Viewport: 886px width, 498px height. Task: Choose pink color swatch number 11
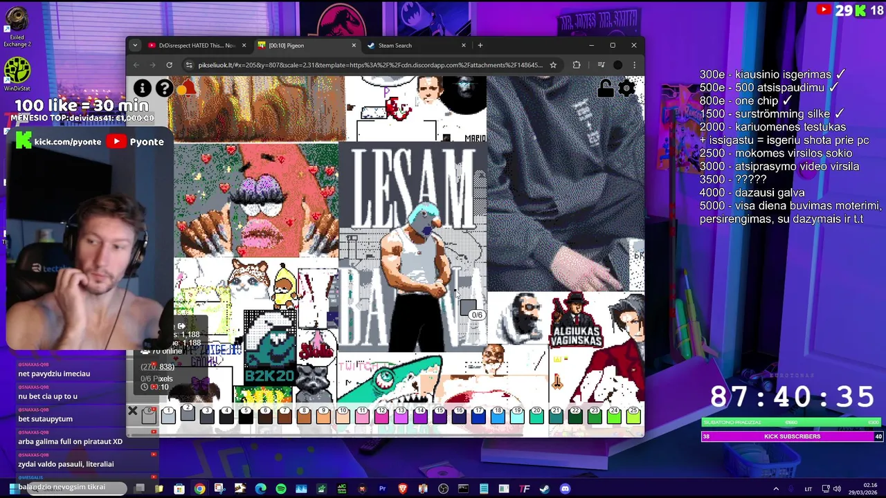[361, 415]
